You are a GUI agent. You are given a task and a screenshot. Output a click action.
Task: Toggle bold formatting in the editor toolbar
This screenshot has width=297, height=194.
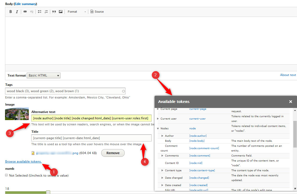tap(11, 12)
